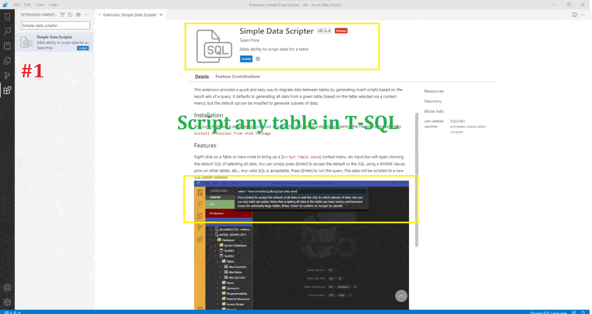Open the extension manage gear next to Install
The image size is (592, 314).
click(x=258, y=59)
